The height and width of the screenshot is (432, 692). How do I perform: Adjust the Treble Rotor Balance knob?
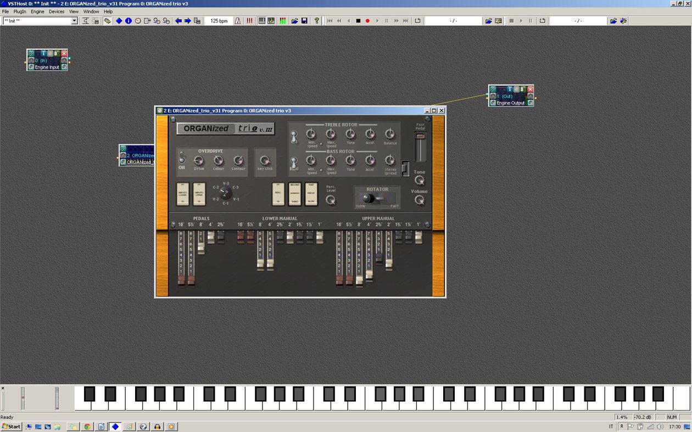[x=390, y=133]
